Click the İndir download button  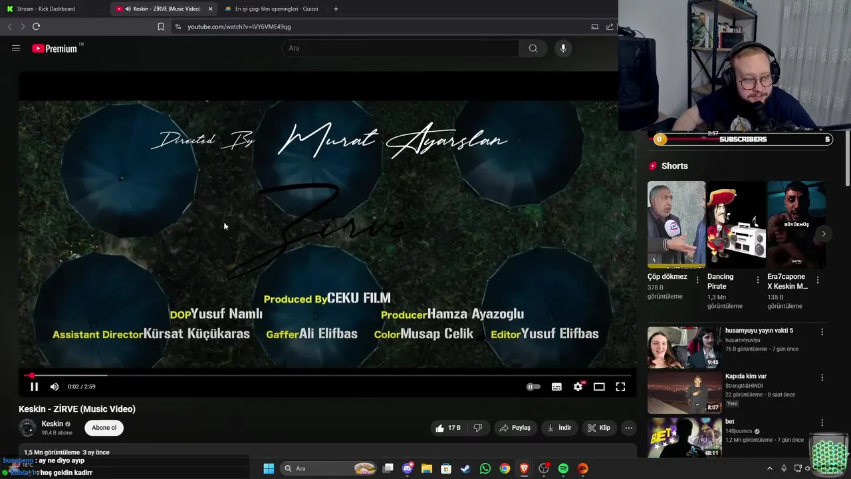point(559,428)
